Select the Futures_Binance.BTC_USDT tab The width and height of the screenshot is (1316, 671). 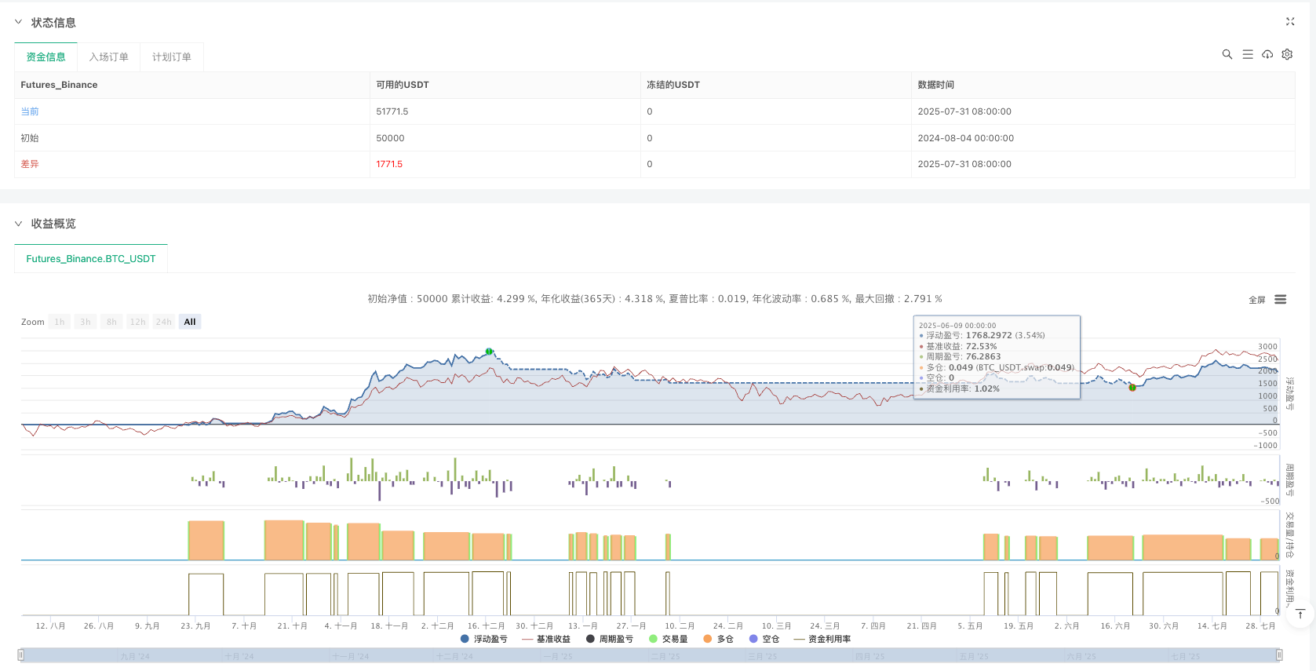[91, 259]
